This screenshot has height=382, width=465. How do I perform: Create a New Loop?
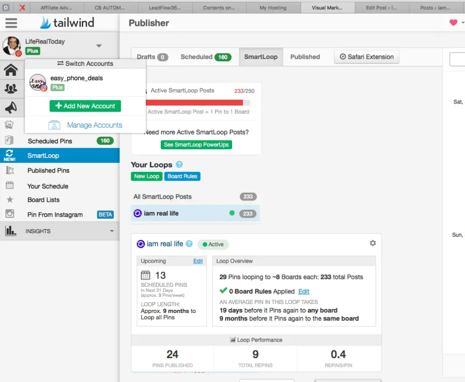pos(147,176)
